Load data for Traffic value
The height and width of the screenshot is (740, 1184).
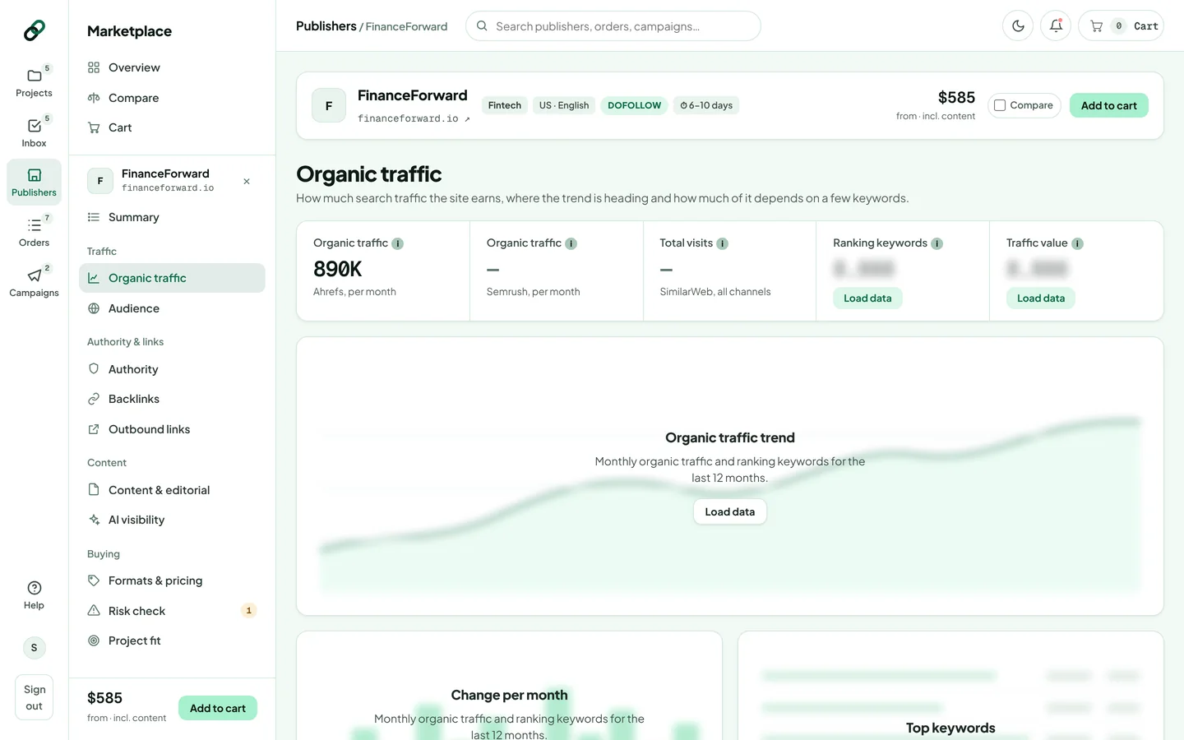(1041, 298)
